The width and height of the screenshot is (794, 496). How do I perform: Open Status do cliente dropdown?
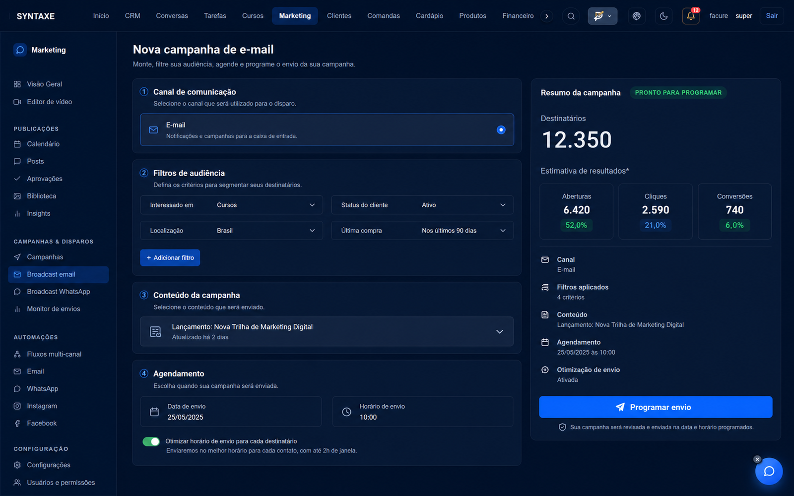pos(422,205)
